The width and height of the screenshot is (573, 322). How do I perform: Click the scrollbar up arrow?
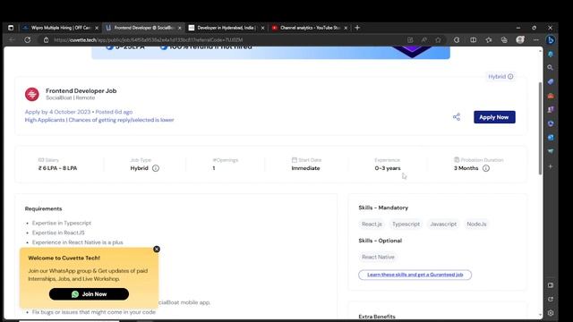tap(540, 50)
